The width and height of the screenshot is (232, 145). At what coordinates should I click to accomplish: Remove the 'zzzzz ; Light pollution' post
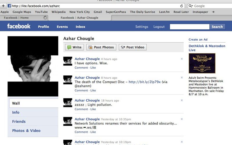point(182,100)
